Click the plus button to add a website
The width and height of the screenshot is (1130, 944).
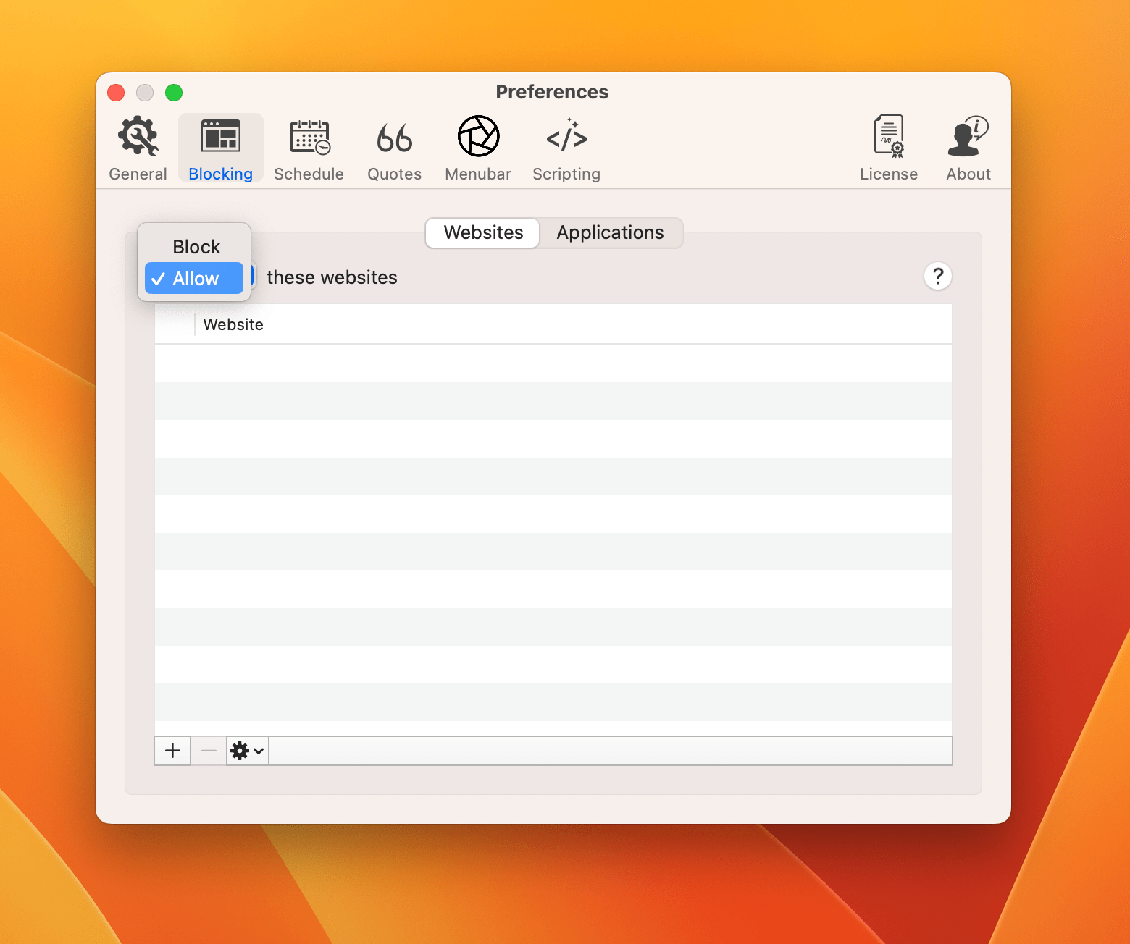coord(172,751)
